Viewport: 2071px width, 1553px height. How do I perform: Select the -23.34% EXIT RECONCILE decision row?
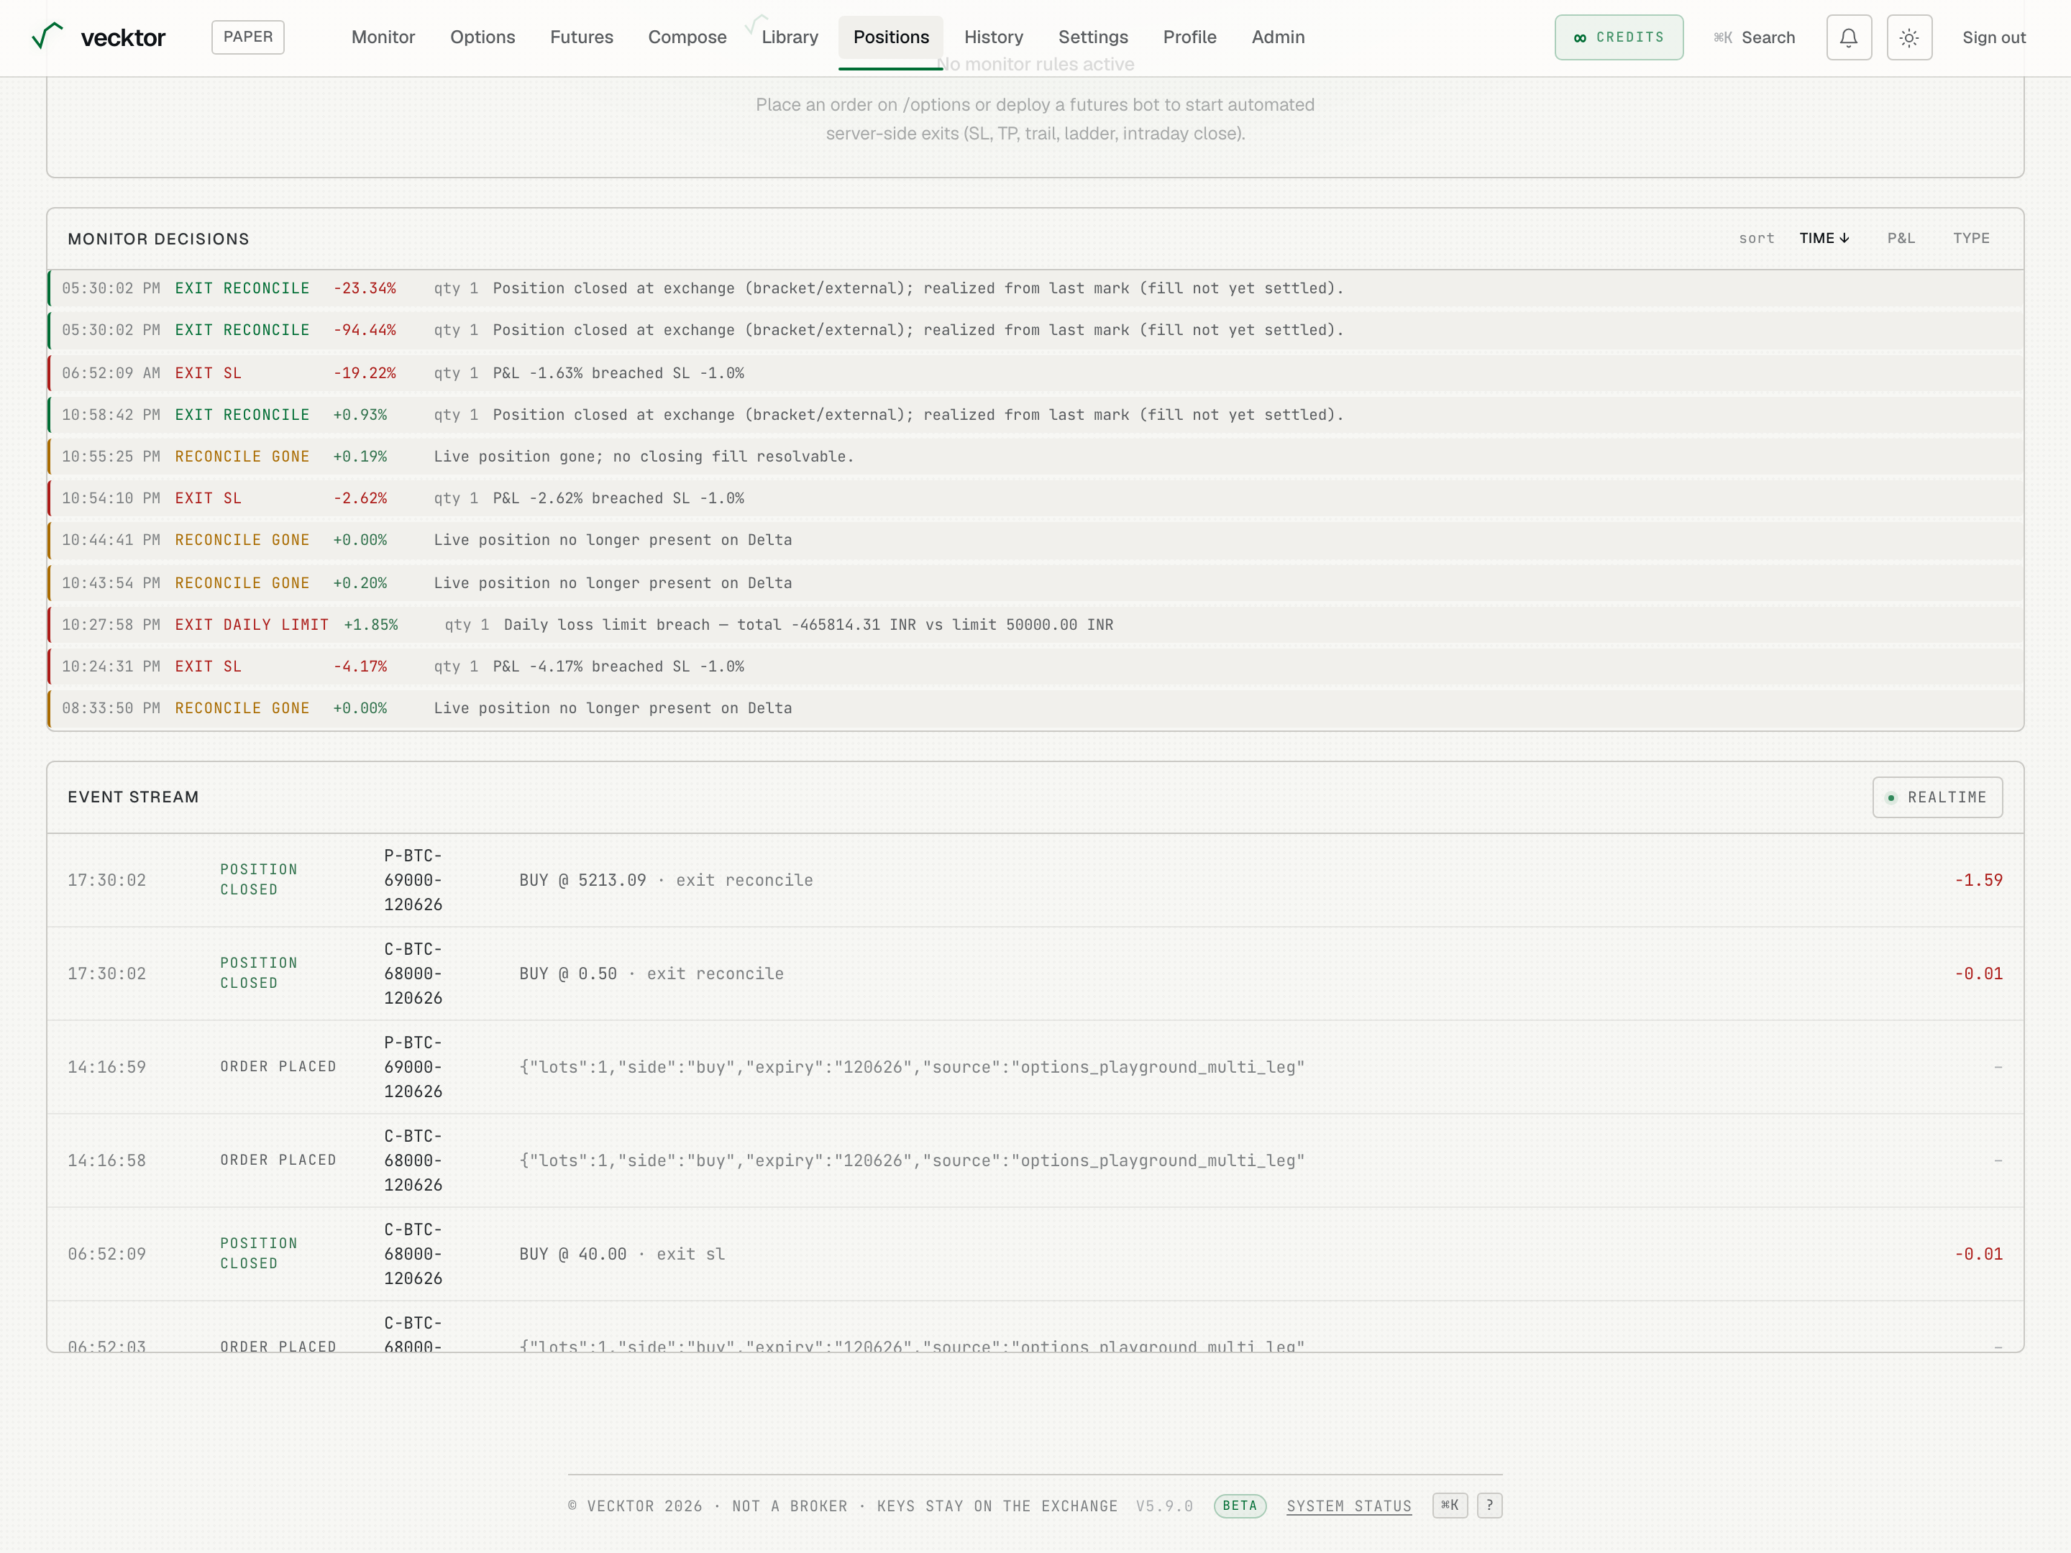pyautogui.click(x=1035, y=288)
